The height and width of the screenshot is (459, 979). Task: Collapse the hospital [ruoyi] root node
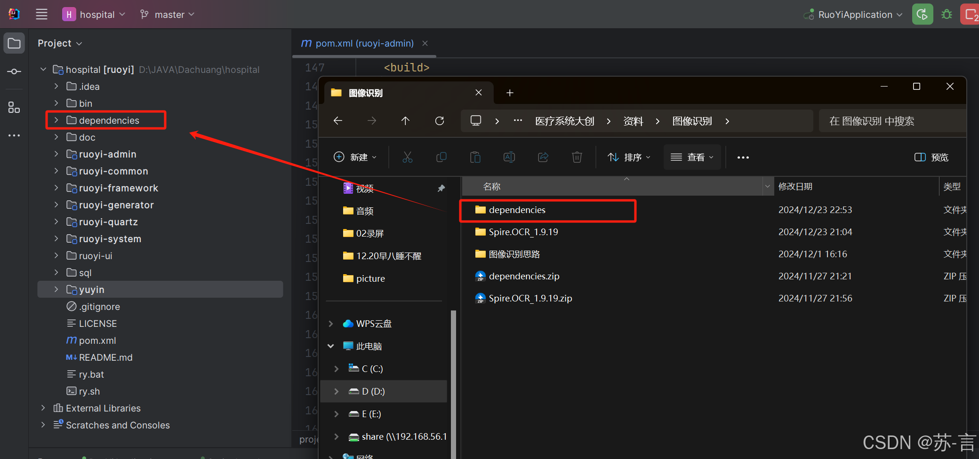pos(43,69)
